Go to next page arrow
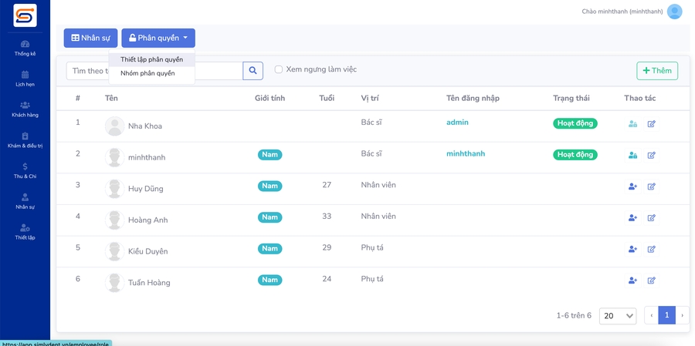 (682, 315)
